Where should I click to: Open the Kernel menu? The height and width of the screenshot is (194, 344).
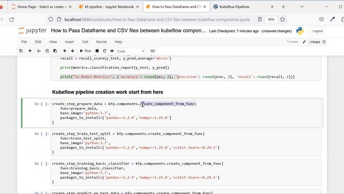tap(102, 42)
